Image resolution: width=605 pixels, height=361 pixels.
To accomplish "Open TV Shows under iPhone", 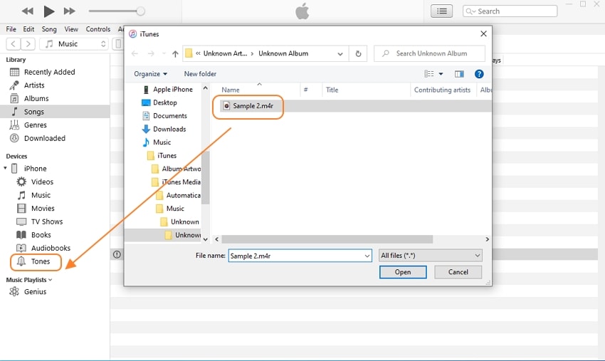I will click(47, 221).
